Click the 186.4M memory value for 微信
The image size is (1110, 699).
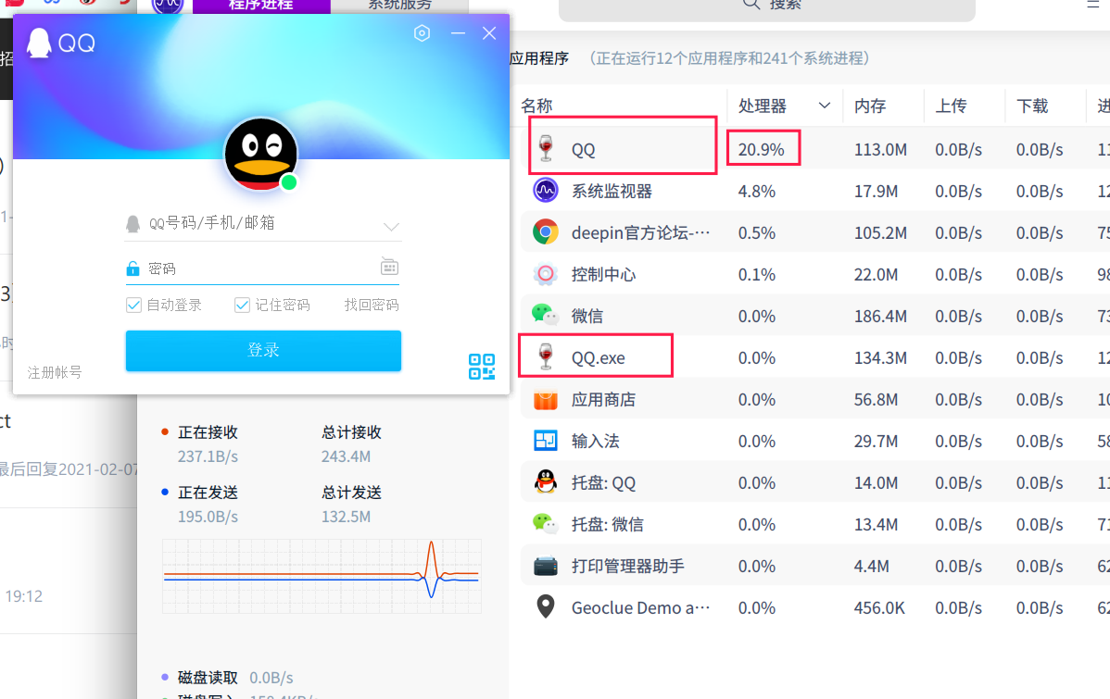point(880,317)
